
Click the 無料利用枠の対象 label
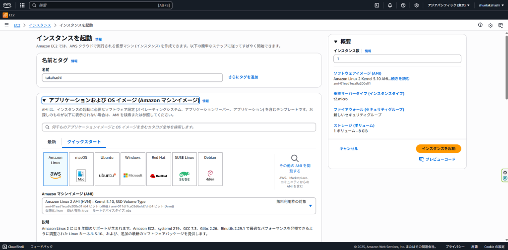[x=291, y=201]
